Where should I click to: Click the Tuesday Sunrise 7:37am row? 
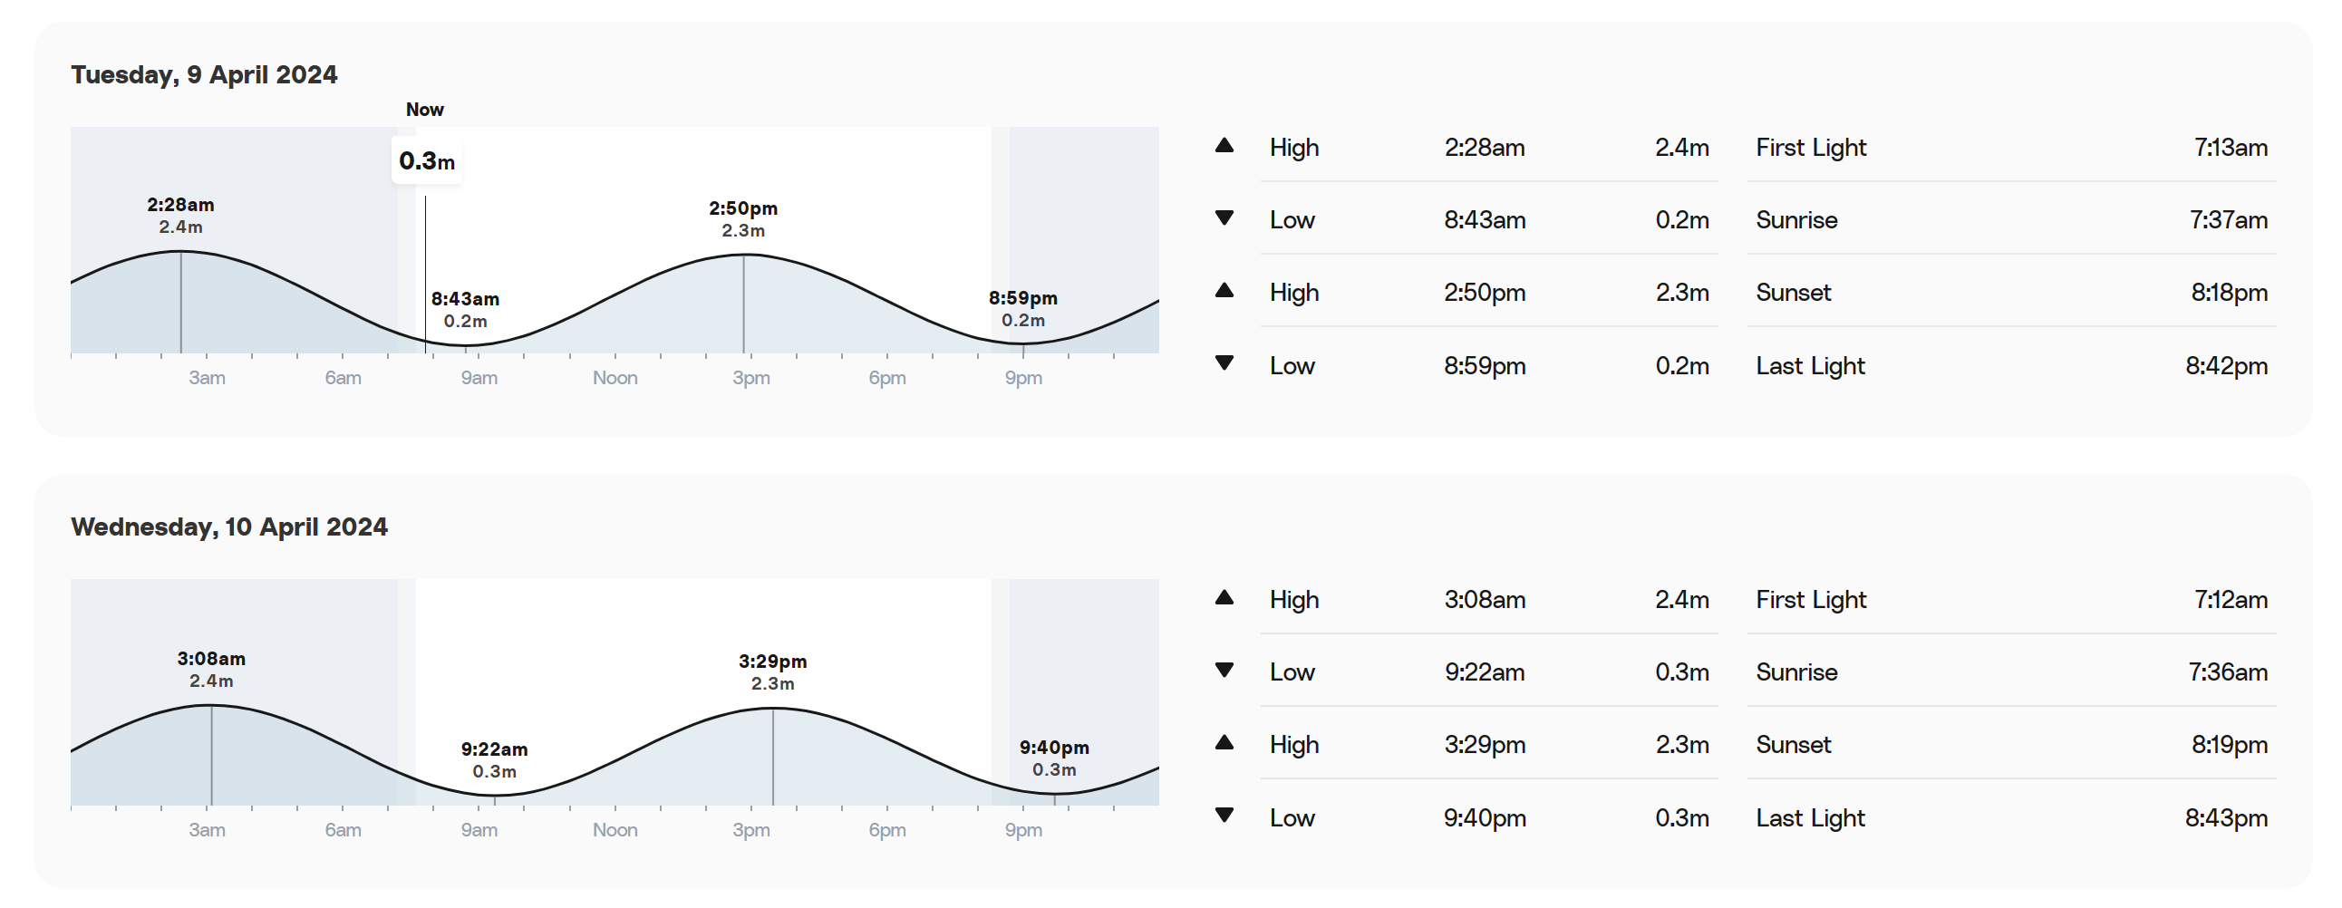[x=2012, y=220]
